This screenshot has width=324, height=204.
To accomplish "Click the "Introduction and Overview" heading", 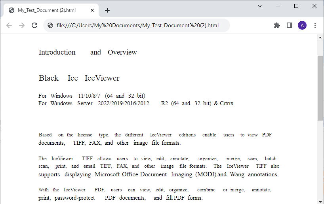I will point(88,52).
